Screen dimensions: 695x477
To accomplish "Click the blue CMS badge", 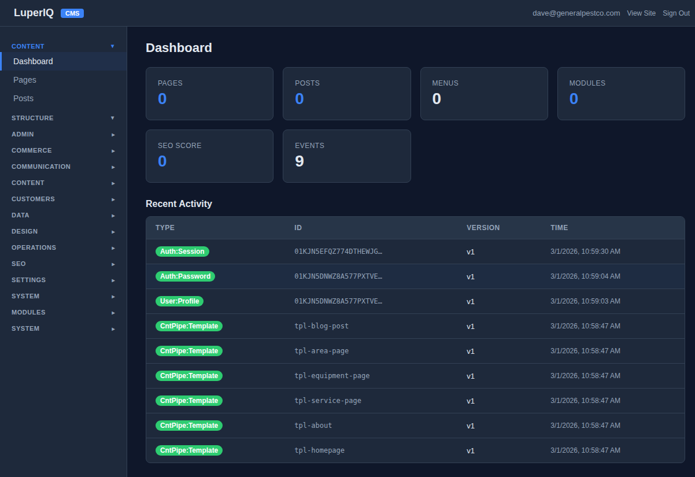I will tap(72, 13).
